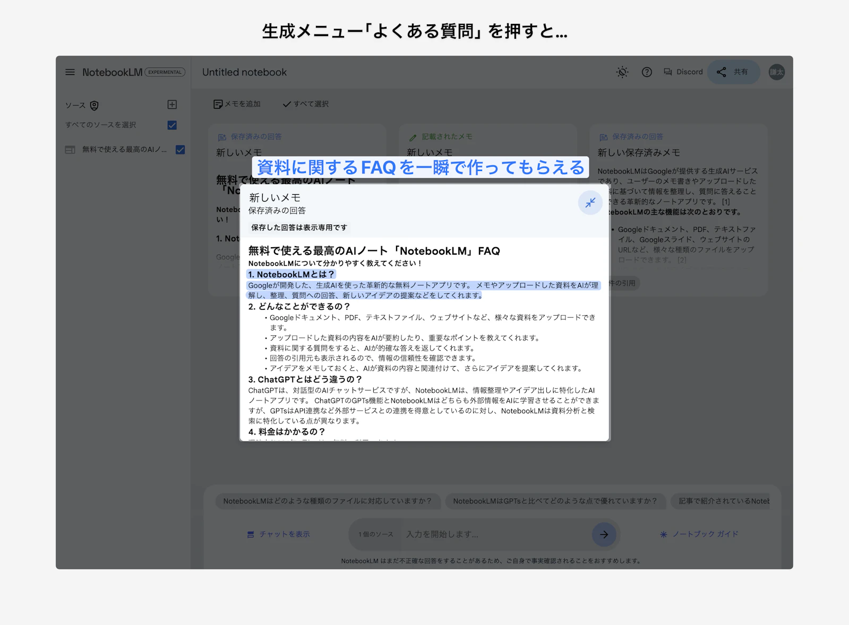
Task: Click the 共有 share button
Action: [x=733, y=72]
